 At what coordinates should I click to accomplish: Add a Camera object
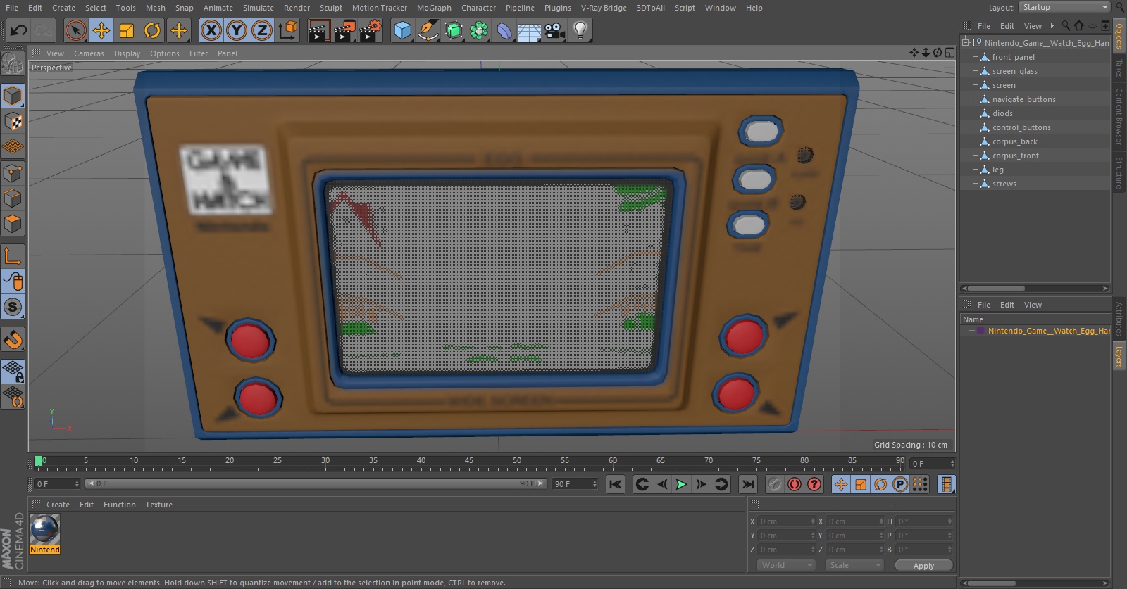[554, 30]
